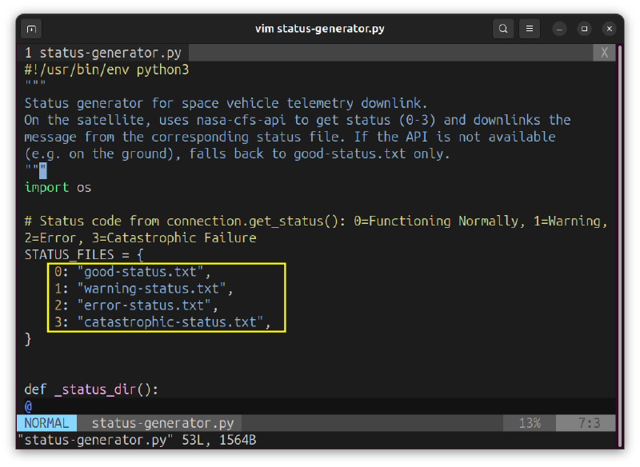The image size is (640, 467).
Task: Click the 'good-status.txt only.' text in docstring
Action: point(371,154)
